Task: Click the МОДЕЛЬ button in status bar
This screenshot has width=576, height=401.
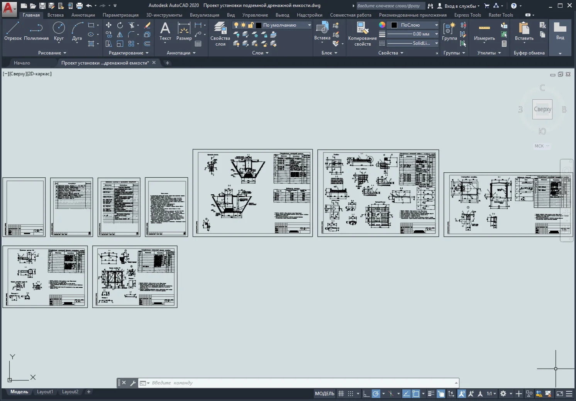Action: 325,394
